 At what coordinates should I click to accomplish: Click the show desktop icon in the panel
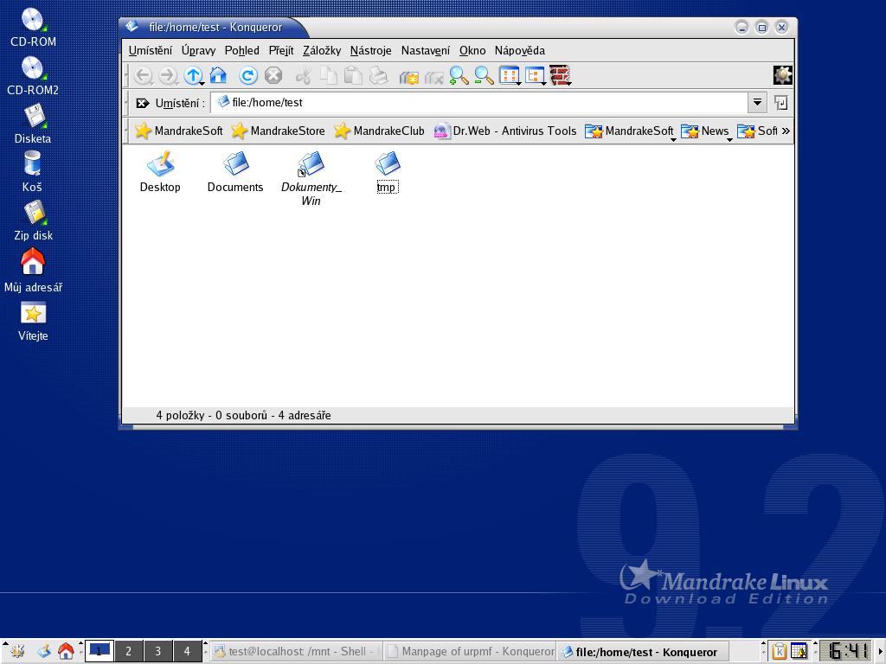click(43, 651)
